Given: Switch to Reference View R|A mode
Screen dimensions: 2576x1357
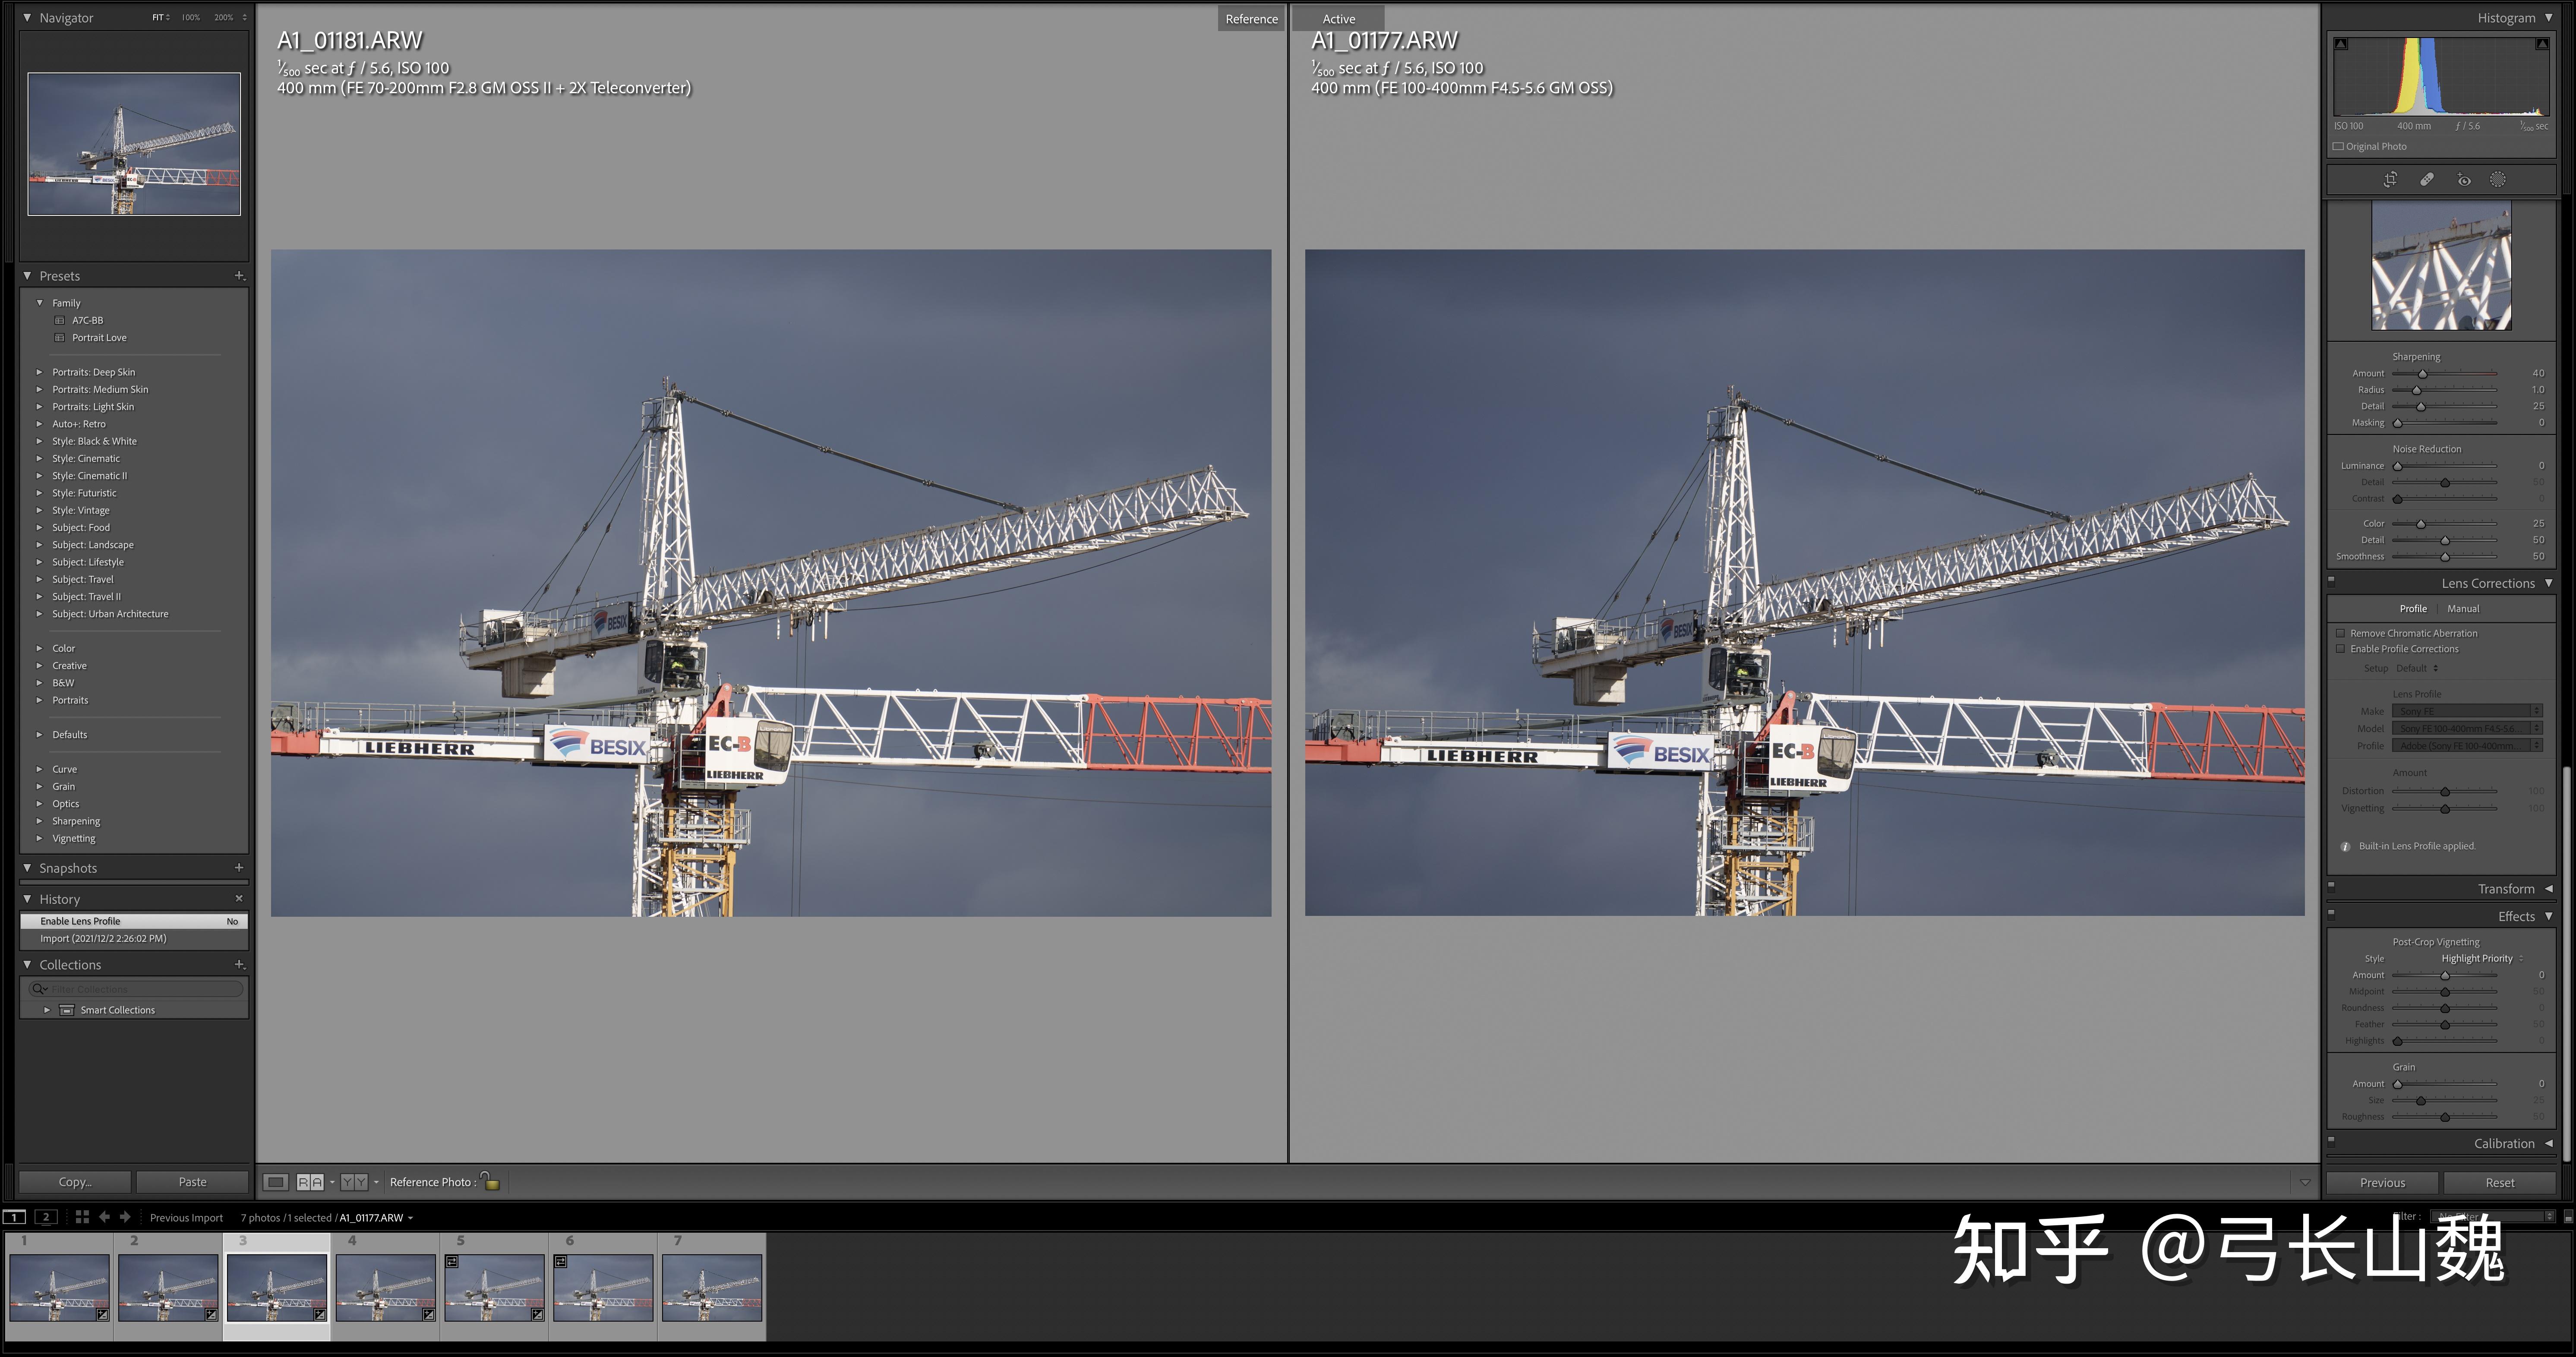Looking at the screenshot, I should click(x=310, y=1182).
